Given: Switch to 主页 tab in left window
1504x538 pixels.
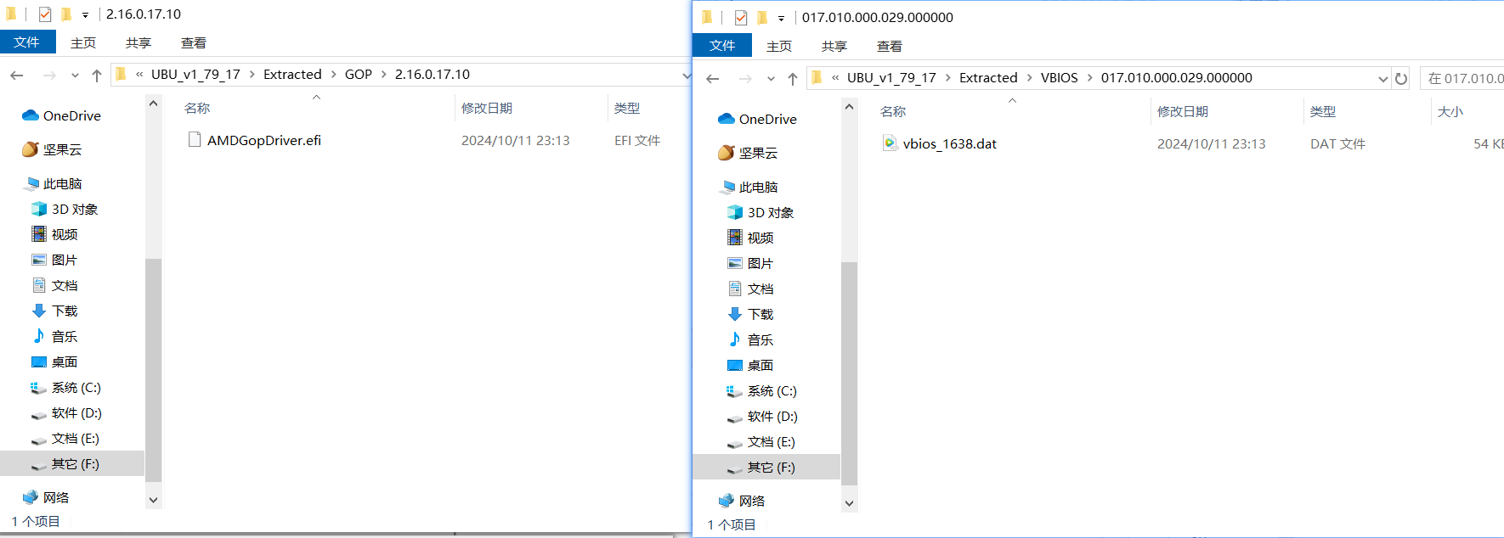Looking at the screenshot, I should pos(83,42).
